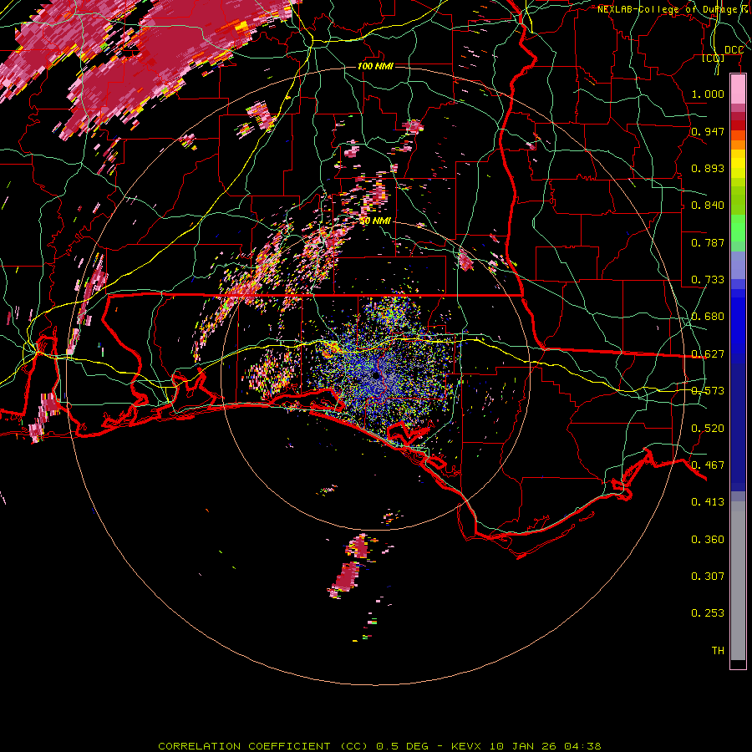This screenshot has width=752, height=752.
Task: Click the 0.307 scale label
Action: coord(708,576)
